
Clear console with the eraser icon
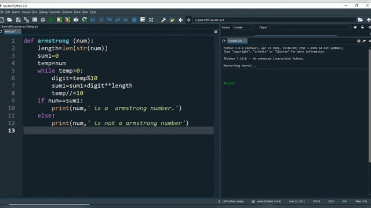[x=364, y=41]
